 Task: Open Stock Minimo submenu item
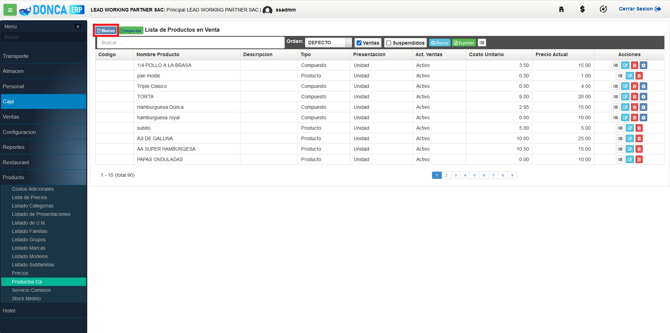click(x=26, y=298)
